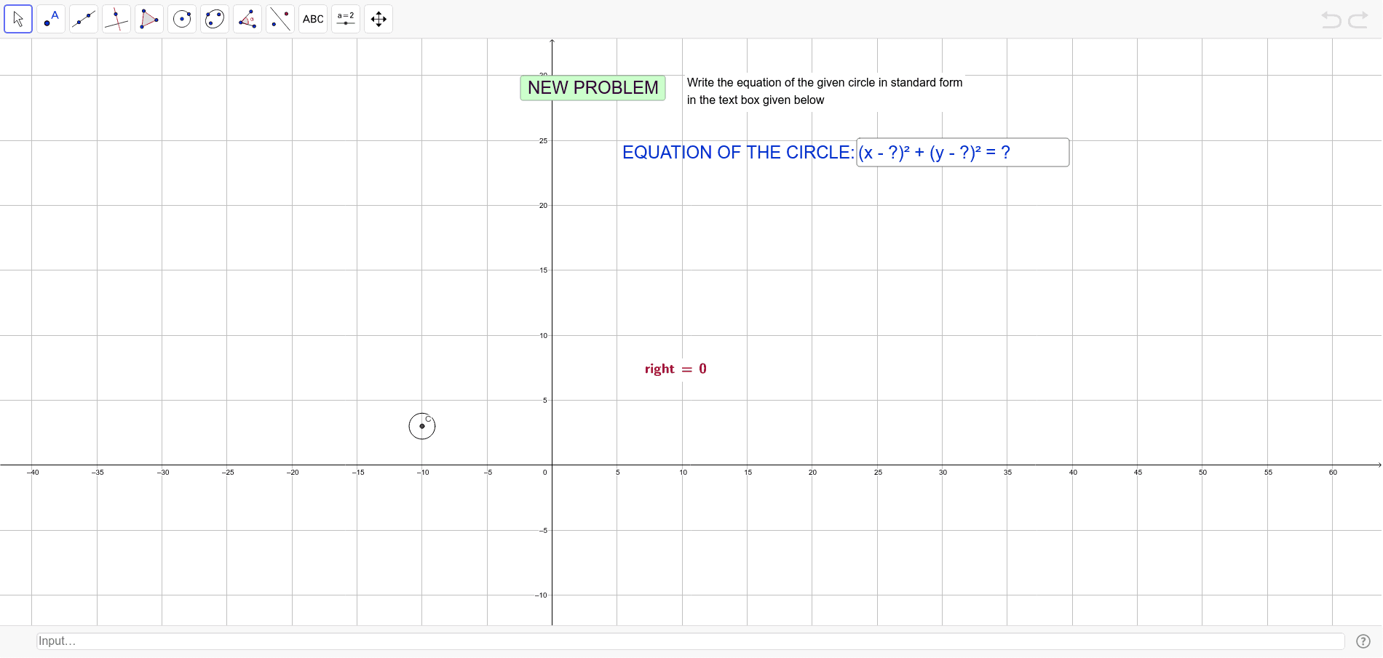Screen dimensions: 1383x658
Task: Select the Circle with Center tool
Action: tap(182, 19)
